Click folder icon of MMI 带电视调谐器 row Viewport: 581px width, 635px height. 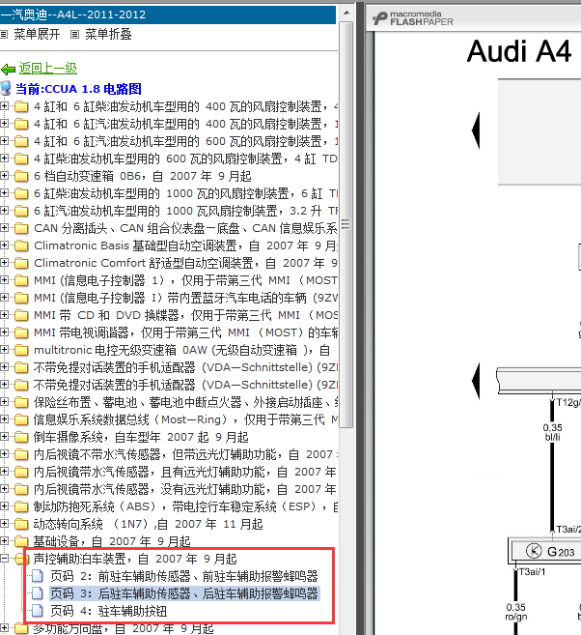(x=21, y=333)
